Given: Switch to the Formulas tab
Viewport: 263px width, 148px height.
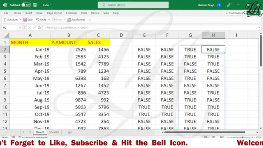Looking at the screenshot, I should pyautogui.click(x=72, y=13).
